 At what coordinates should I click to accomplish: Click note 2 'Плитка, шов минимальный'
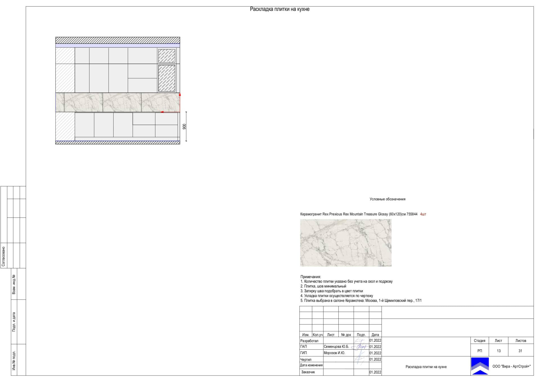(323, 286)
